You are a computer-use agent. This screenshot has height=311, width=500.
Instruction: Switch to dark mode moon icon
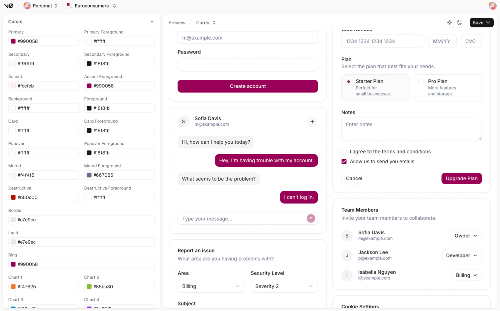[459, 22]
